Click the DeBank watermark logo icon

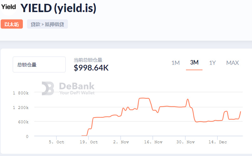[x=48, y=88]
